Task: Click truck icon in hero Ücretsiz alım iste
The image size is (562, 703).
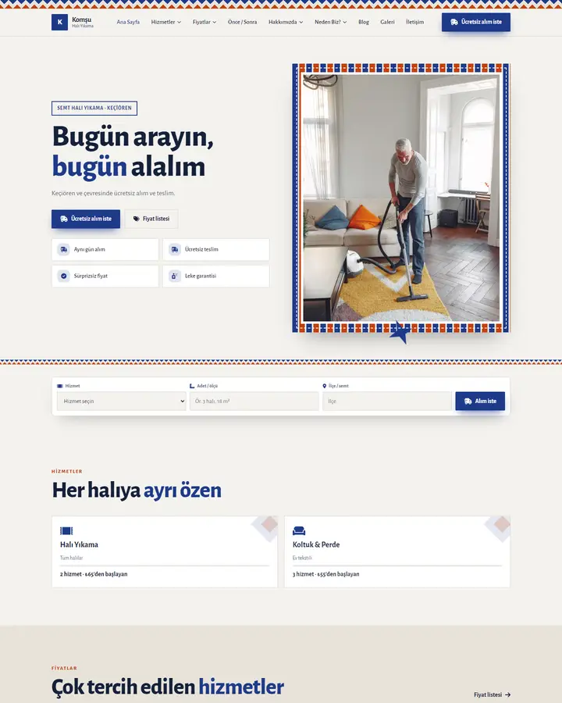Action: pos(64,219)
